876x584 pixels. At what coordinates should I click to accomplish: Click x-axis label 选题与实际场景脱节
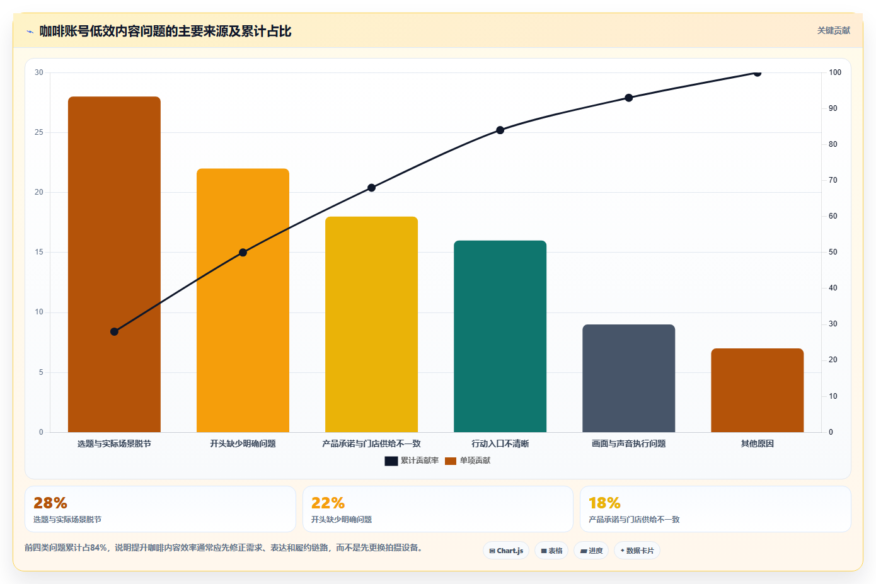[x=114, y=444]
